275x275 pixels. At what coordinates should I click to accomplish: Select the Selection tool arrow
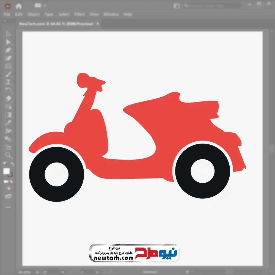tap(8, 34)
